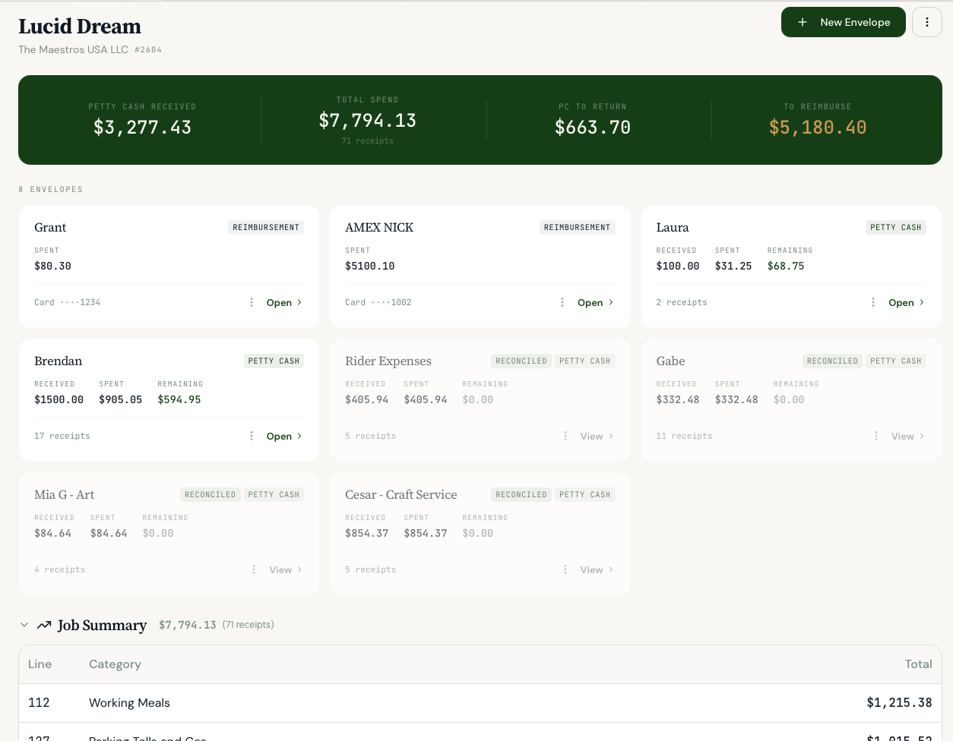Image resolution: width=953 pixels, height=741 pixels.
Task: Open Cesar - Craft Service three-dot menu
Action: tap(565, 569)
